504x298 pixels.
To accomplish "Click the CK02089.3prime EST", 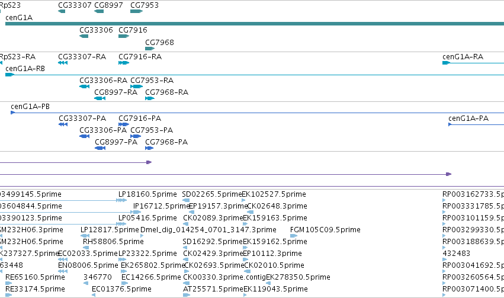I will tap(213, 218).
